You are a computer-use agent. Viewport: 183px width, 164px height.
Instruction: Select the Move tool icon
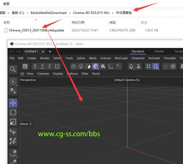pos(13,103)
